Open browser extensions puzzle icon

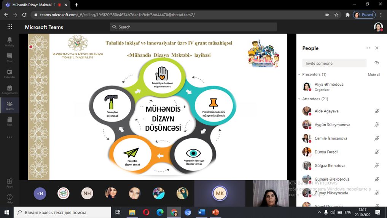coord(347,15)
